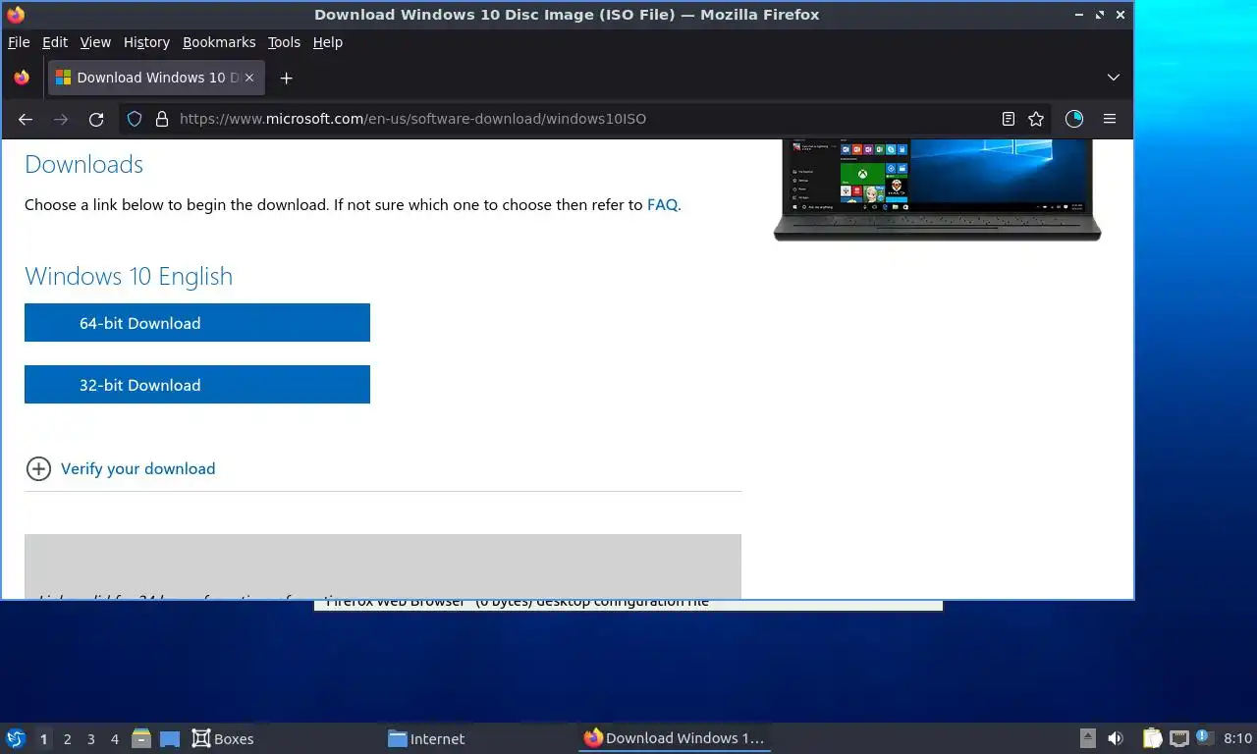This screenshot has height=754, width=1257.
Task: Switch to virtual desktop 2
Action: click(x=67, y=739)
